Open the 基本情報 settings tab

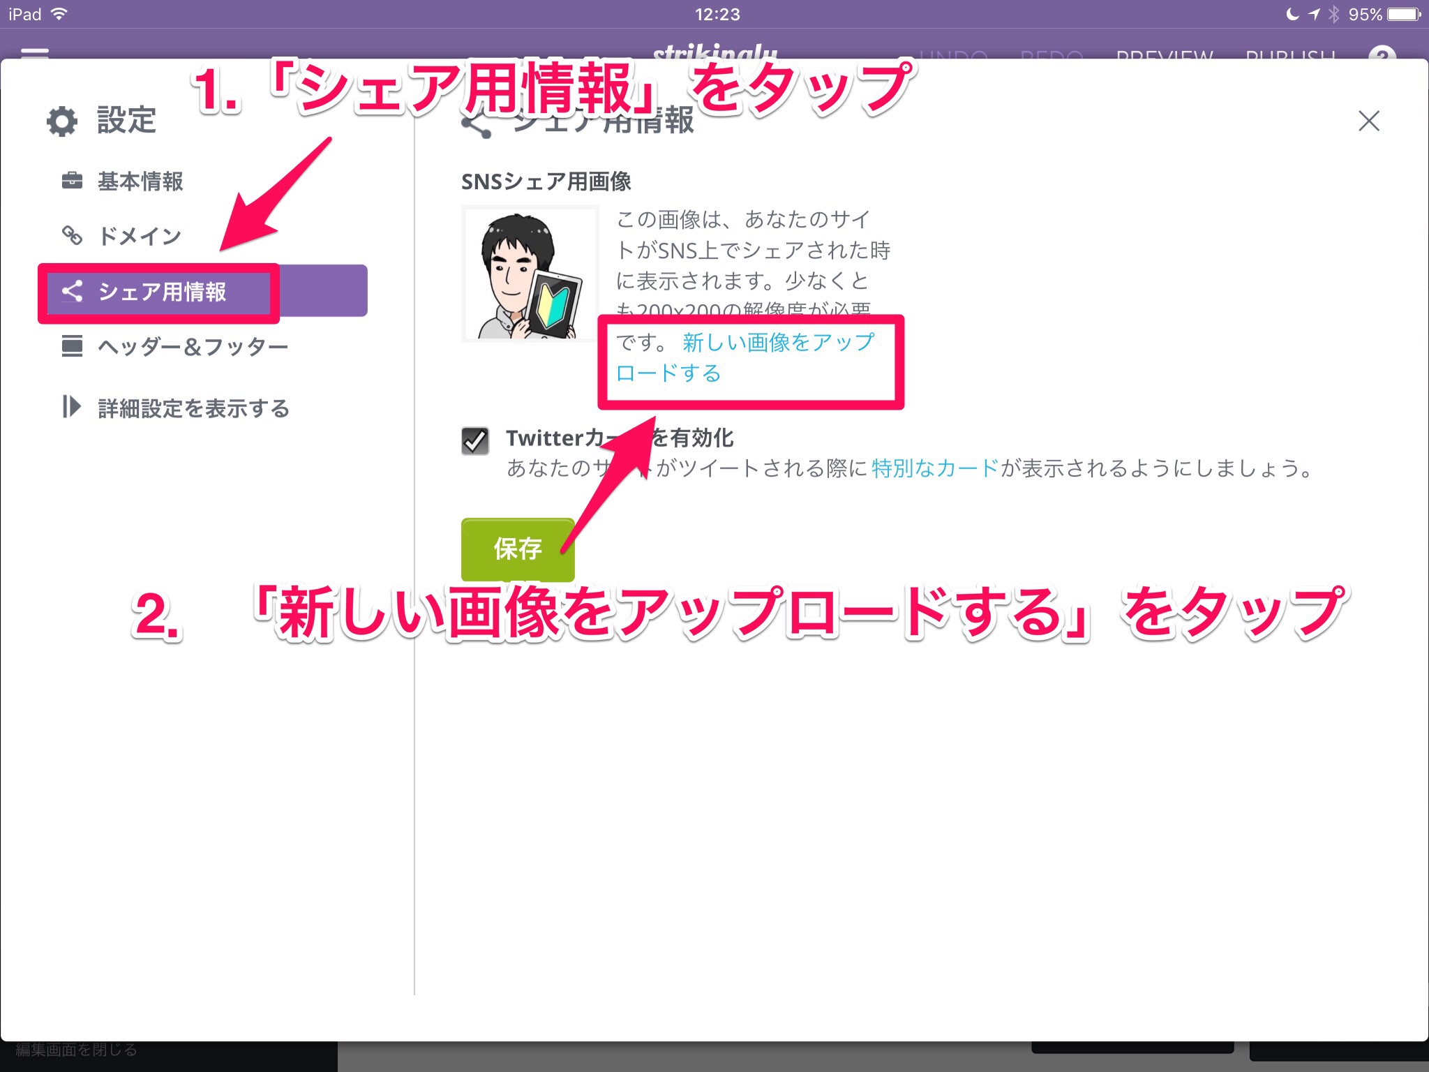click(140, 181)
